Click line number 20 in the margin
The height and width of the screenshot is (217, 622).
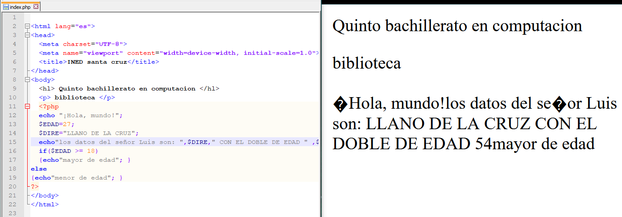[12, 187]
